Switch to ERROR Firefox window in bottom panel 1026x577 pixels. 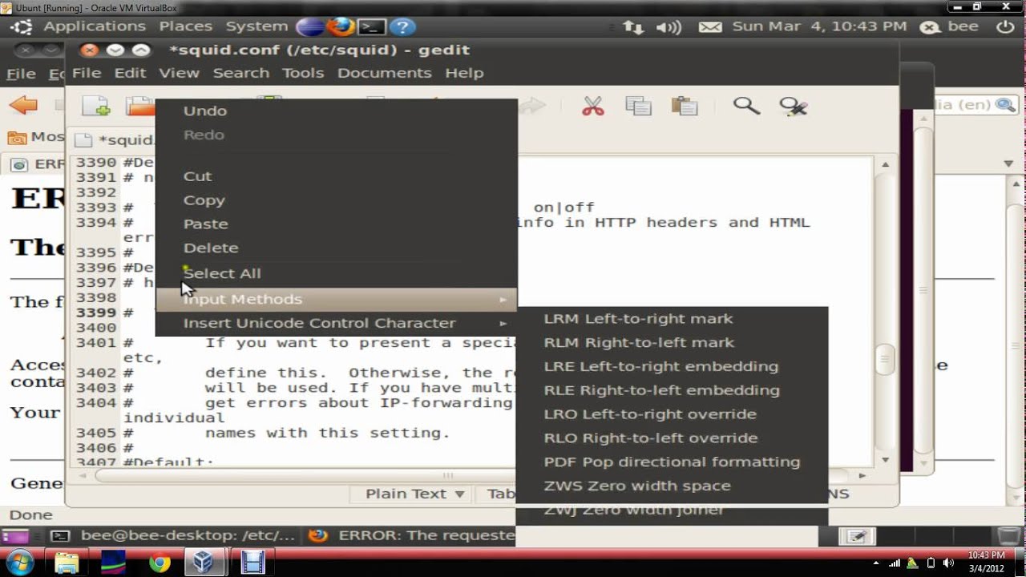tap(412, 535)
